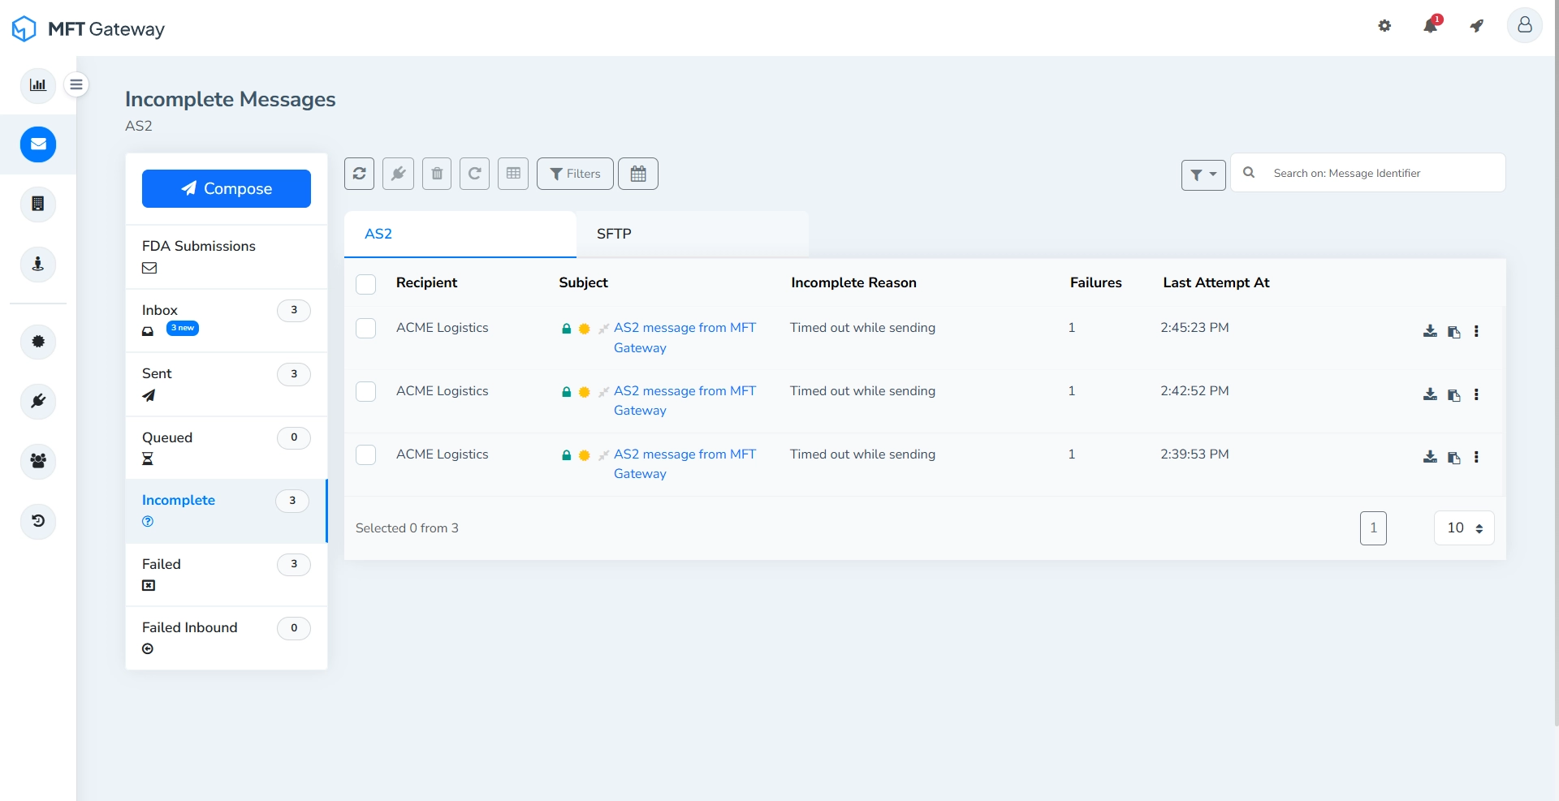Open the dashboard chart icon in sidebar

tap(38, 84)
